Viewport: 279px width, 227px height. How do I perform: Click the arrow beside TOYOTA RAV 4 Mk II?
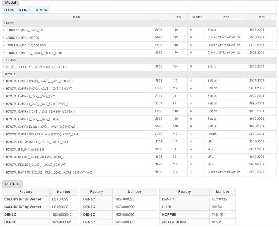(4, 172)
